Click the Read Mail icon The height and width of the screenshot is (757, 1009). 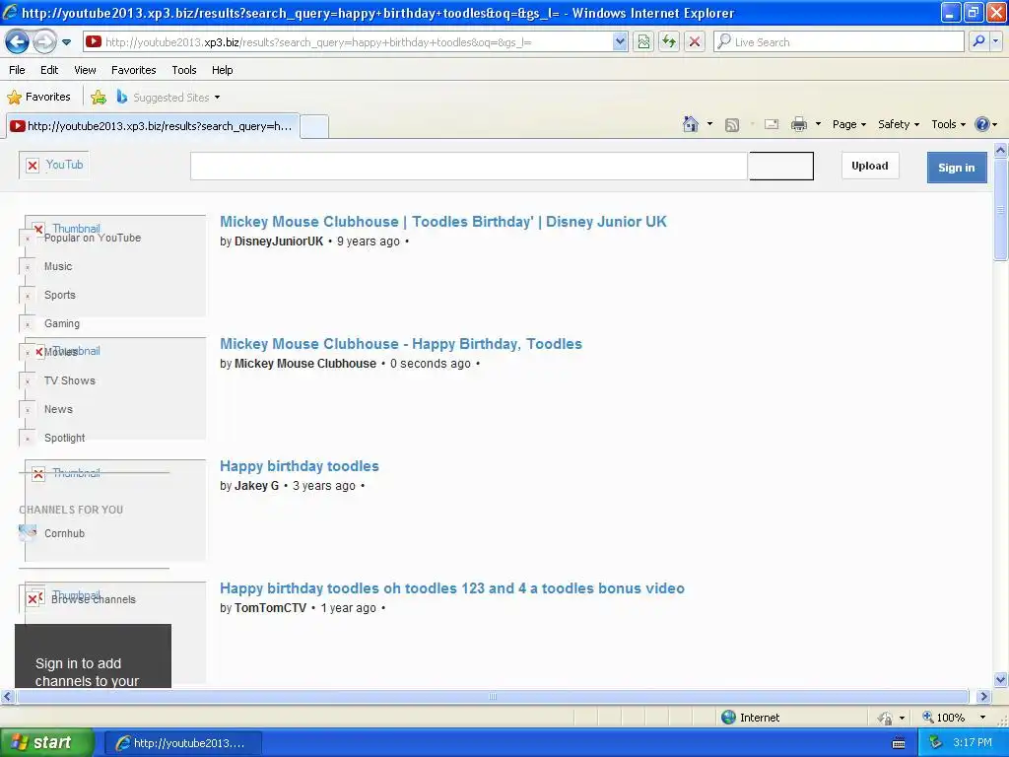pos(772,124)
